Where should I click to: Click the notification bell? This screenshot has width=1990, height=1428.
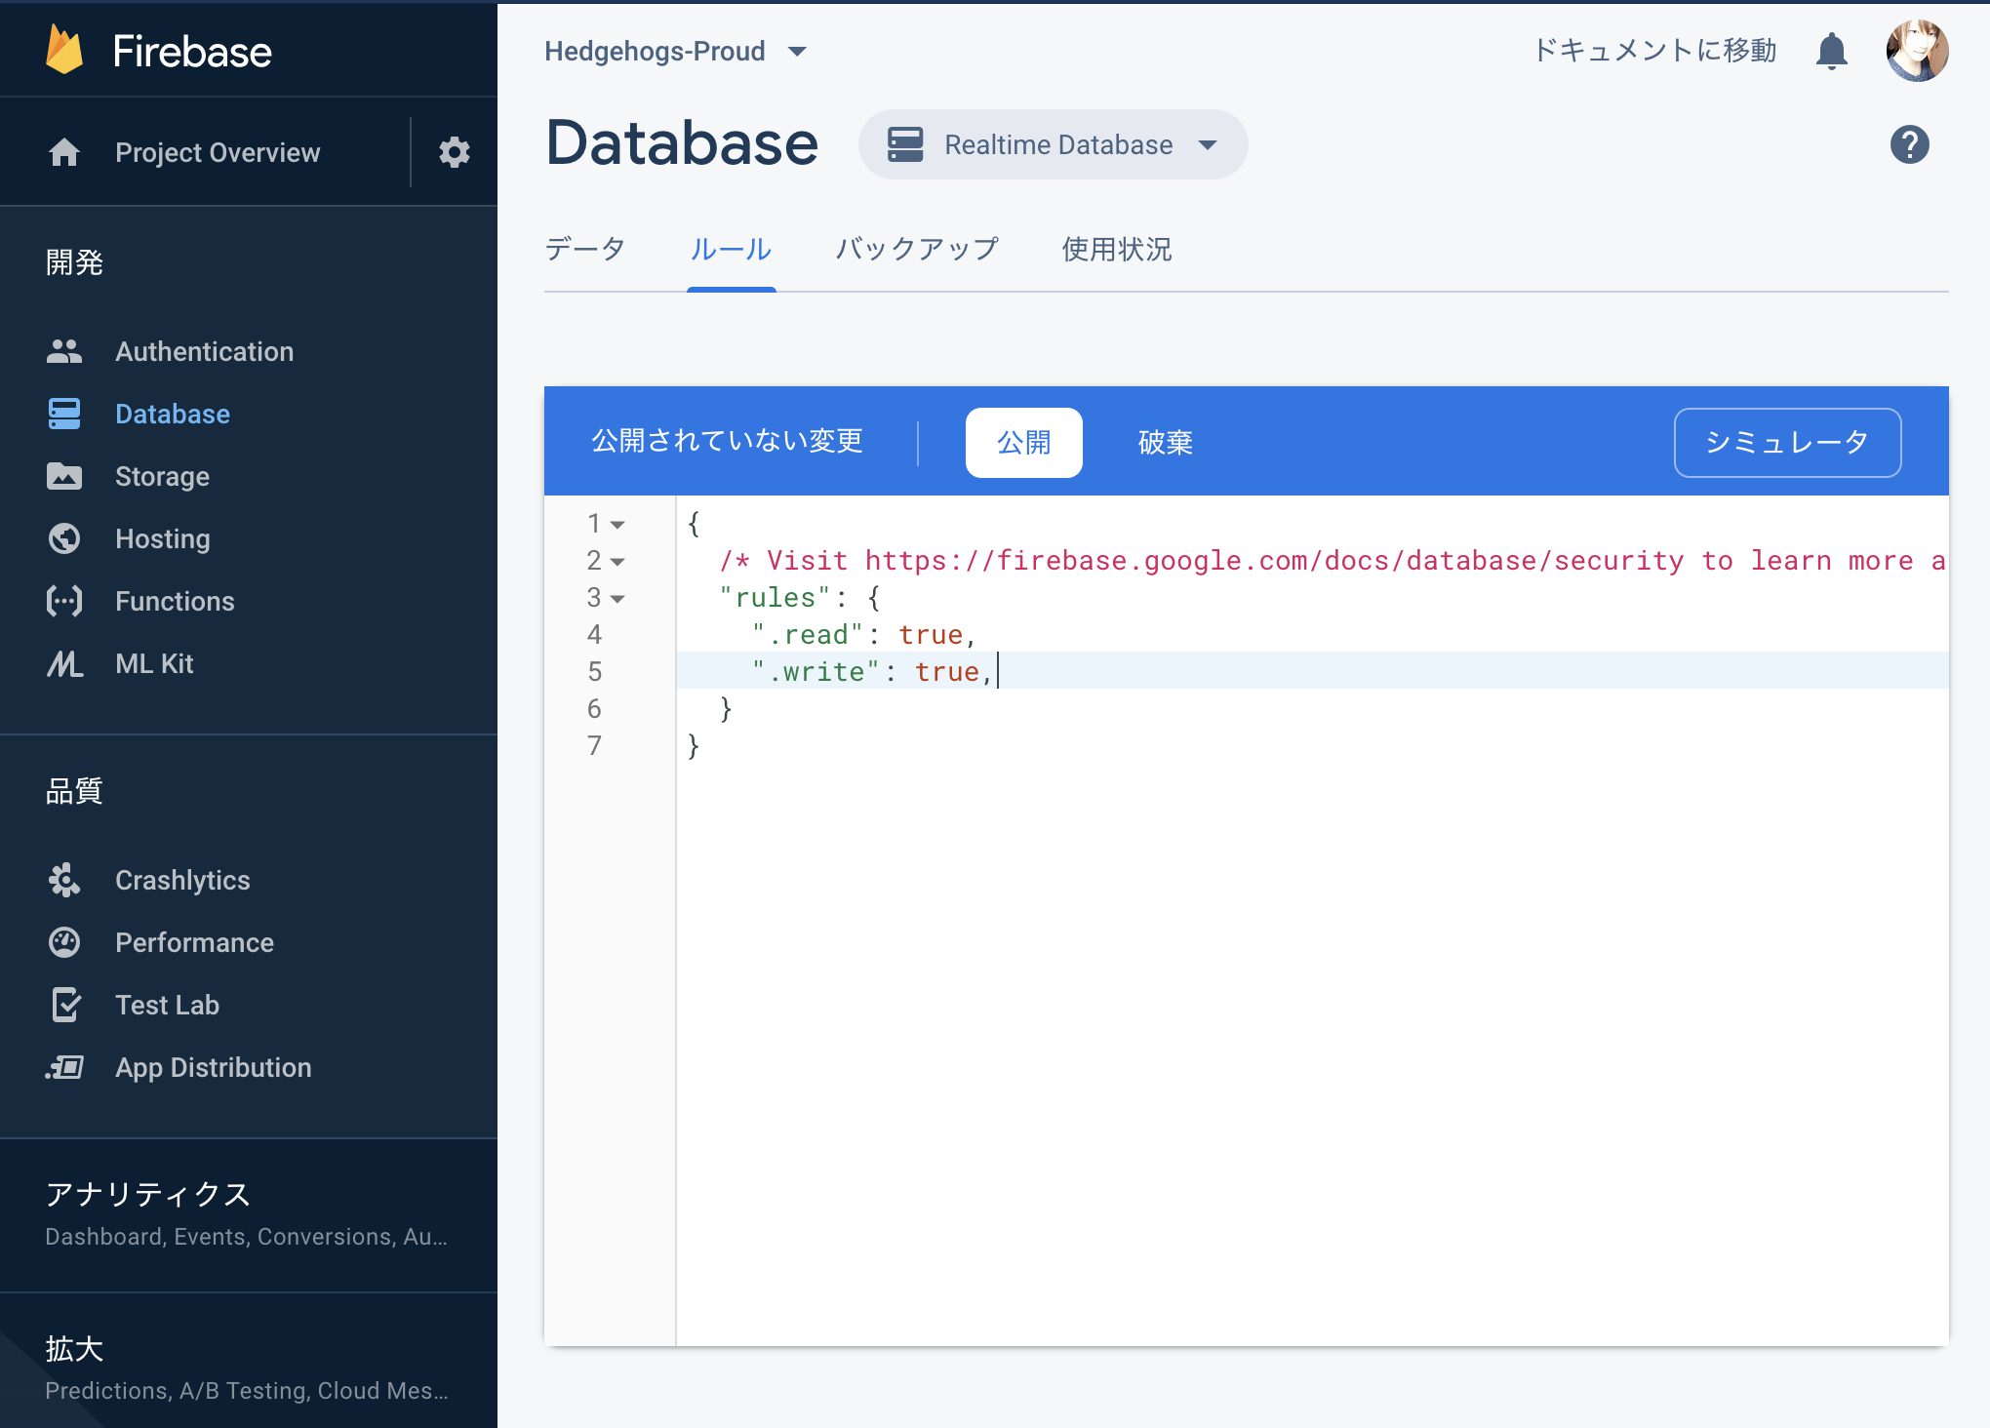coord(1832,51)
